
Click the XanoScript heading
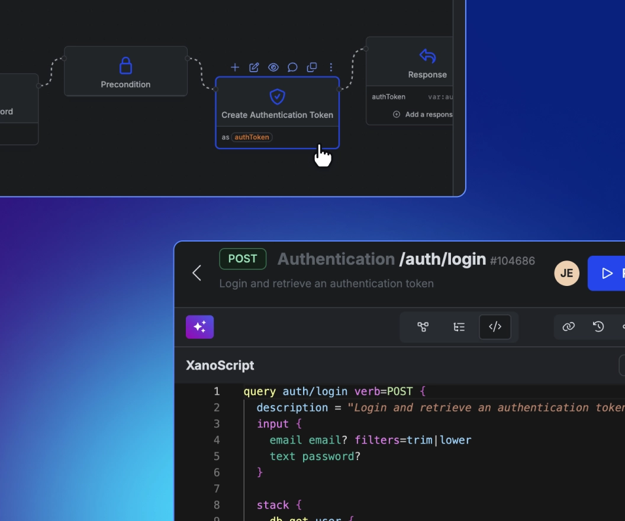(x=220, y=365)
